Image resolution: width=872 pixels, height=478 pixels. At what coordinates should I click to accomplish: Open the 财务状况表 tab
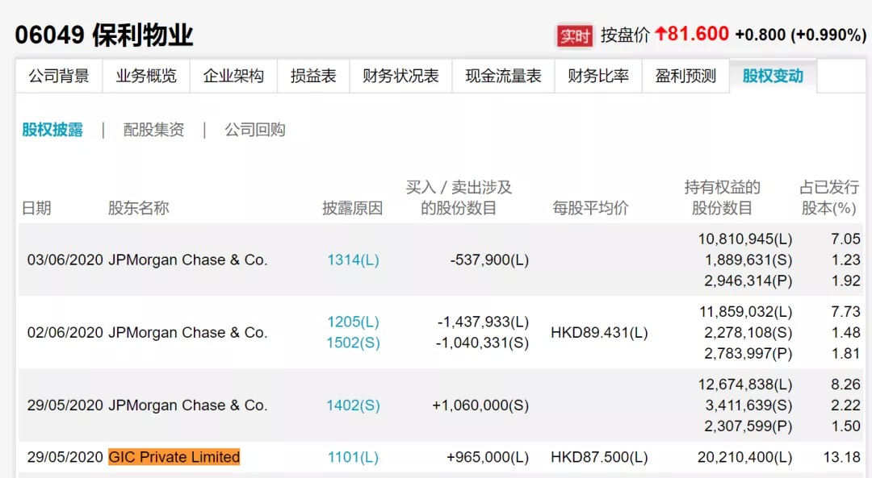[401, 76]
